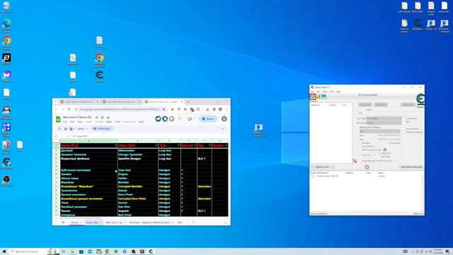The width and height of the screenshot is (453, 255).
Task: Select the Epic Games Launcher desktop icon
Action: pos(6,59)
